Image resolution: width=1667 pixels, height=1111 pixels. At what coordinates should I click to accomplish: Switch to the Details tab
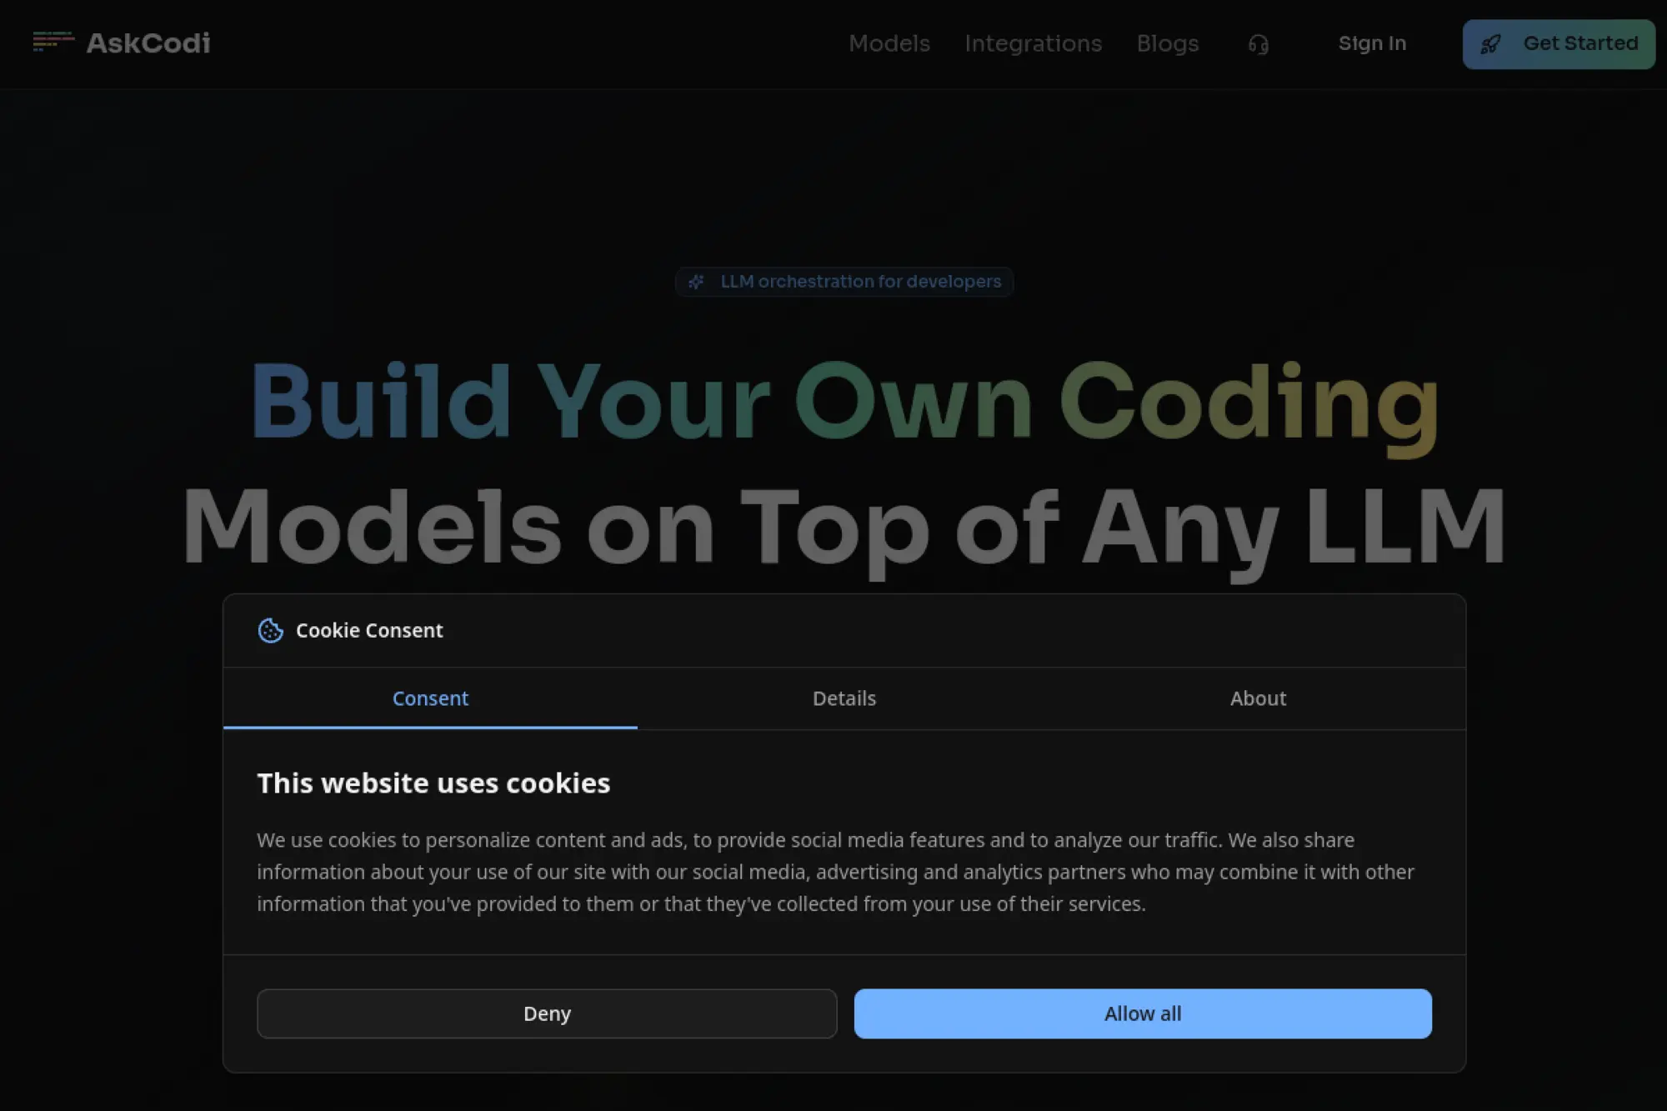click(844, 698)
